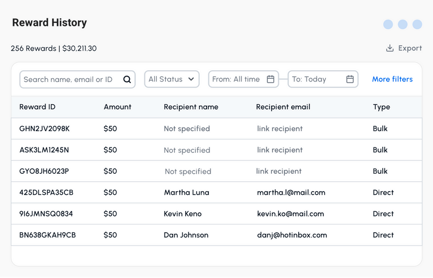The image size is (433, 278).
Task: Expand the All Status dropdown
Action: pyautogui.click(x=172, y=79)
